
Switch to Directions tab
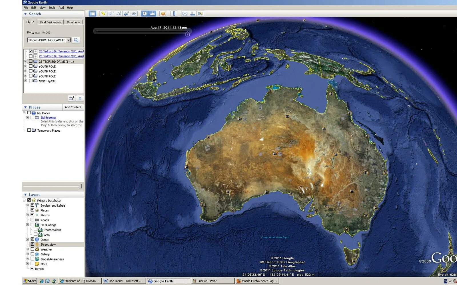pos(73,22)
